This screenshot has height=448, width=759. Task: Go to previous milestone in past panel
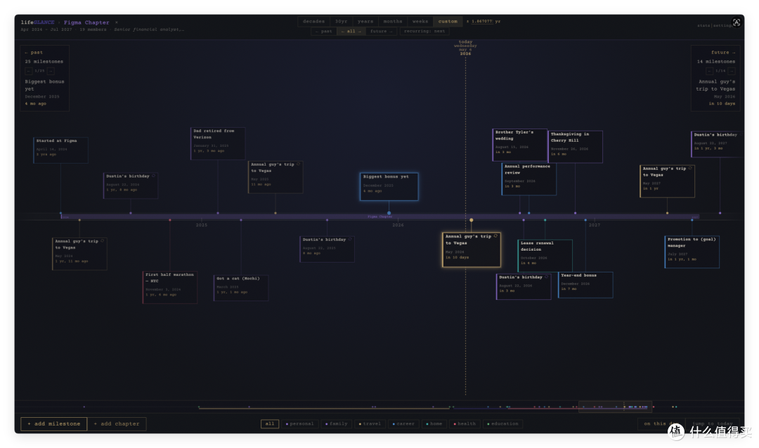pos(29,71)
